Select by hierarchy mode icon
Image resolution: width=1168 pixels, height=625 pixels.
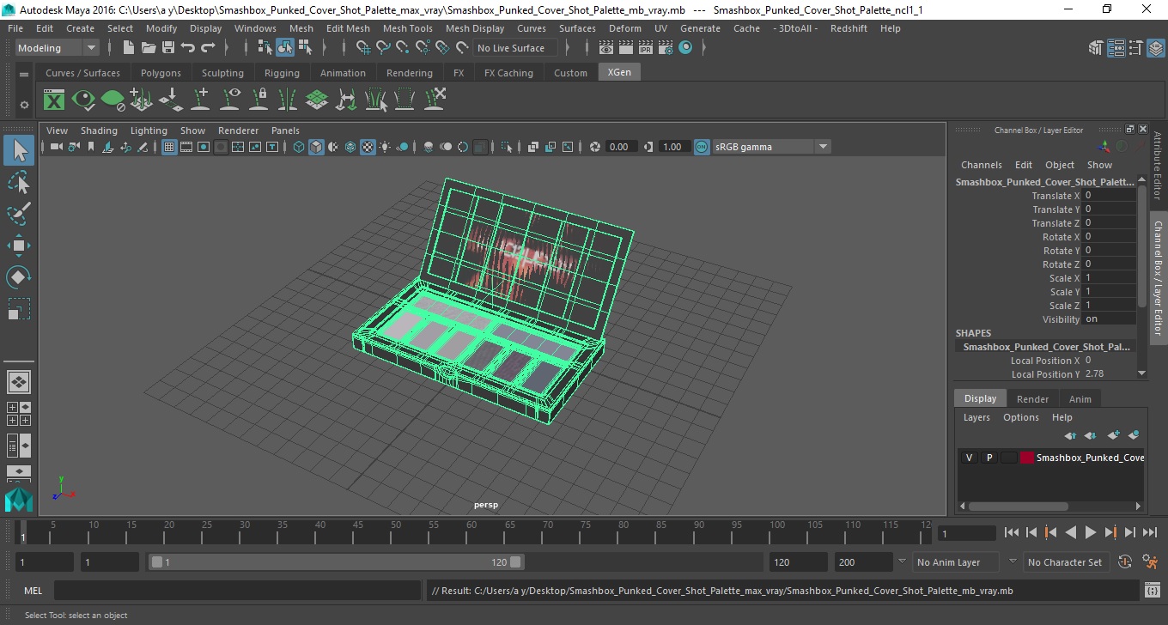265,48
